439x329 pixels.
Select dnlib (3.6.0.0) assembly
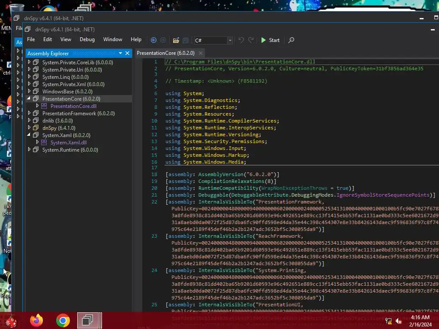point(57,120)
